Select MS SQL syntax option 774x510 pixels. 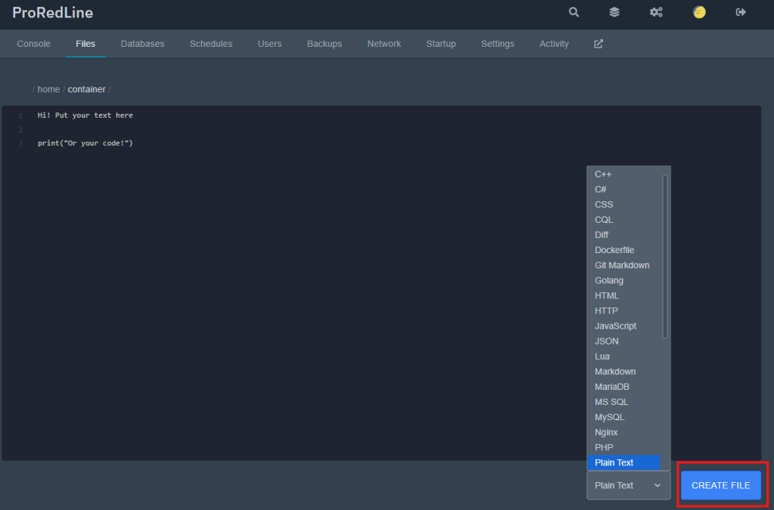coord(624,402)
